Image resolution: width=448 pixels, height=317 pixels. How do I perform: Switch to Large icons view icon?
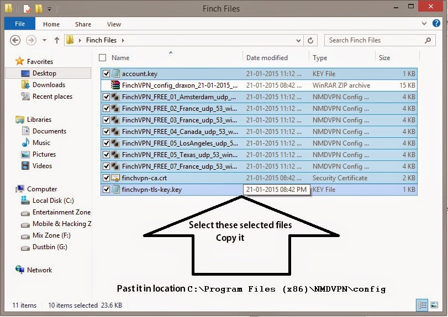pyautogui.click(x=434, y=305)
